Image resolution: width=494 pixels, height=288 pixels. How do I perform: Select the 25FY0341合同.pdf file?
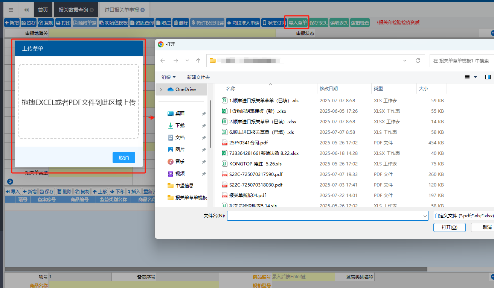click(x=248, y=142)
